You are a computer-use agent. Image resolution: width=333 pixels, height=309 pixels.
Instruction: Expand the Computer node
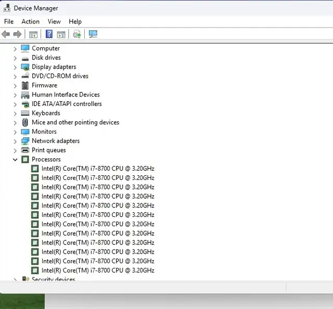[15, 49]
